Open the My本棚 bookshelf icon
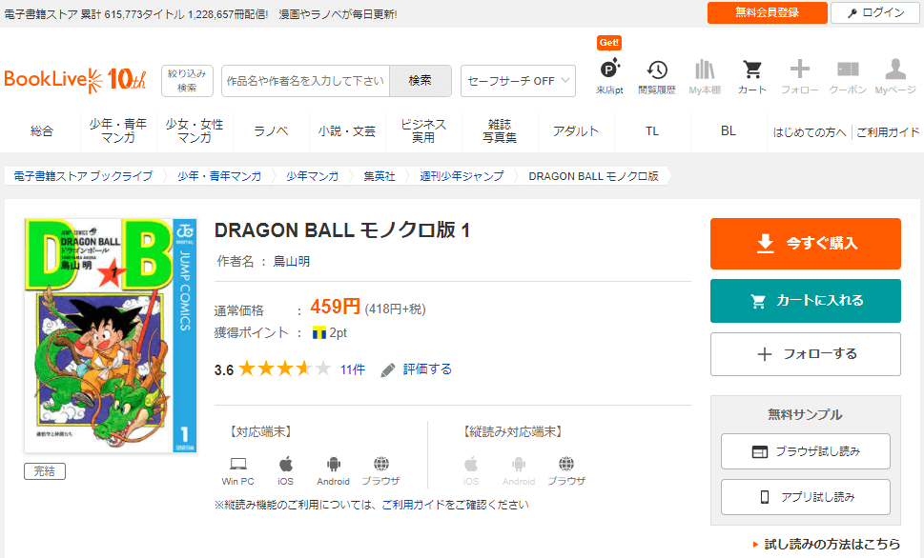924x558 pixels. click(704, 70)
